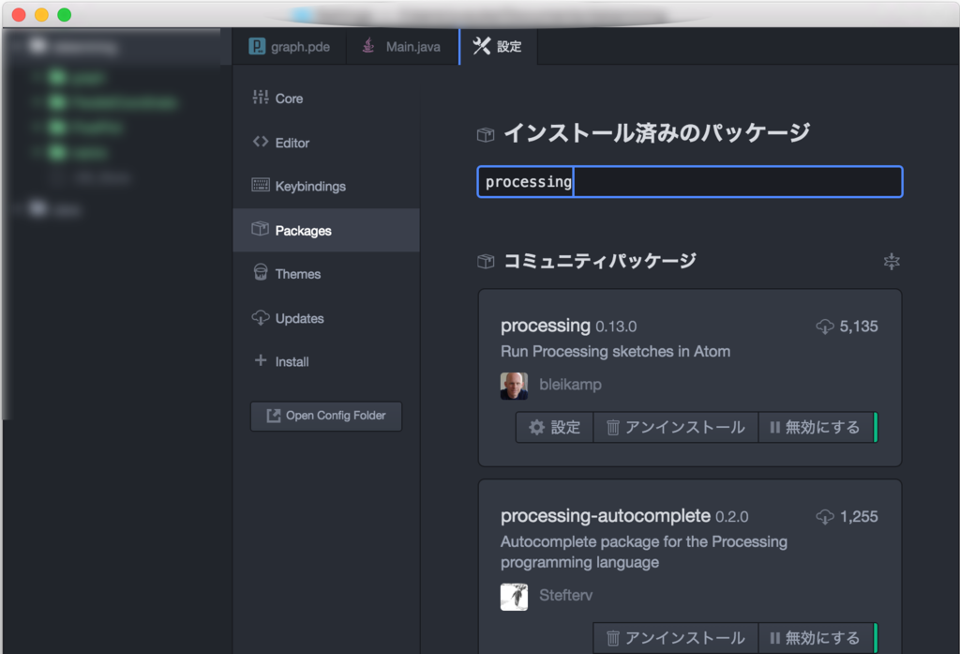Disable the processing-autocomplete package

(x=817, y=638)
